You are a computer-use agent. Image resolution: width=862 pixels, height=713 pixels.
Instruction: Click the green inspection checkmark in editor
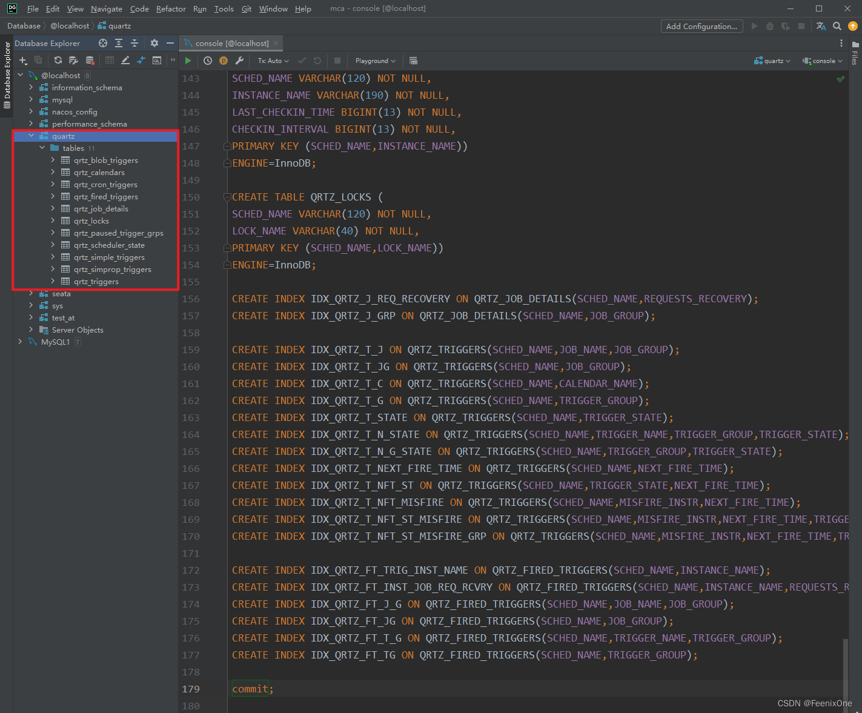841,79
